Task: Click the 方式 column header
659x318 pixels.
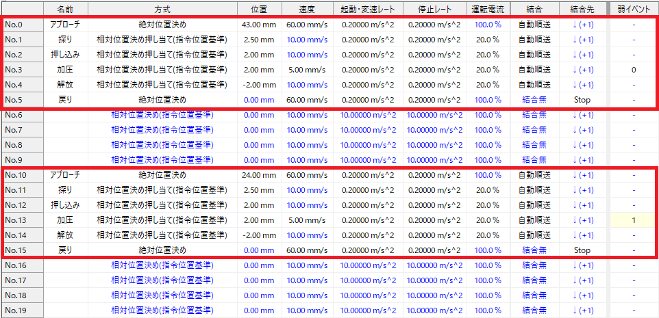Action: click(x=162, y=9)
